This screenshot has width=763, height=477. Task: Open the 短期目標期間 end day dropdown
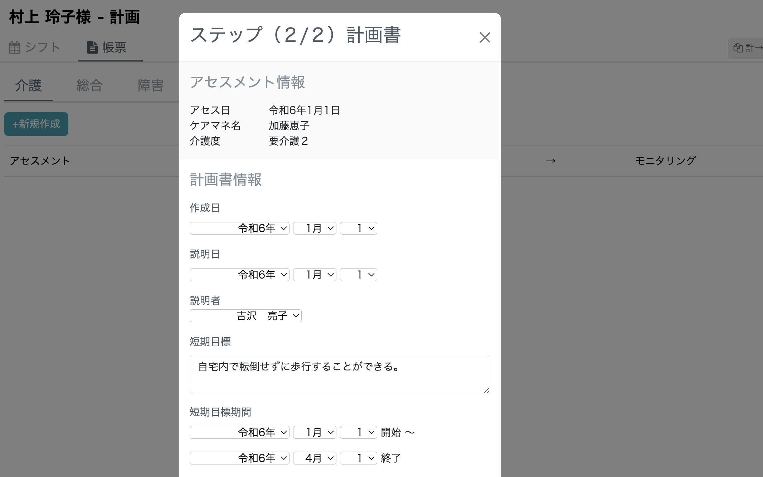358,458
